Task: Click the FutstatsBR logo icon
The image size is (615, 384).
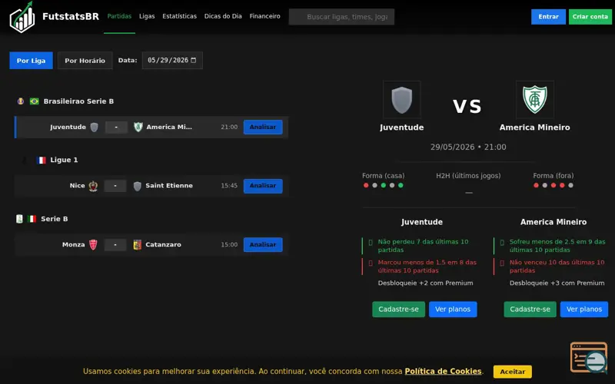Action: click(x=22, y=17)
